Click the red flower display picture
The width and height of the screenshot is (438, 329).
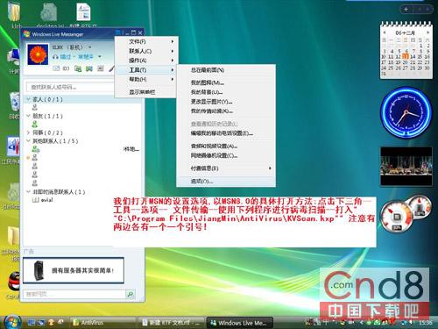38,54
